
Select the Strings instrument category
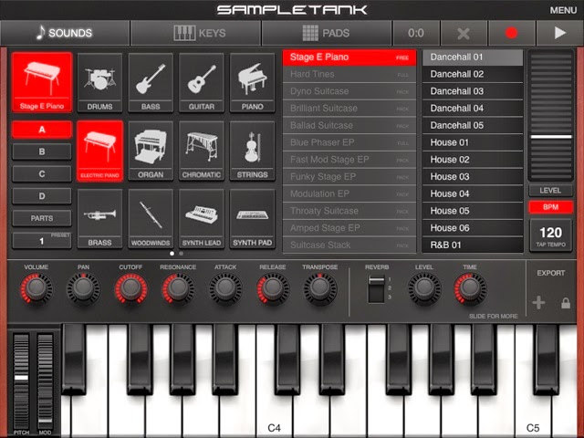click(x=252, y=151)
